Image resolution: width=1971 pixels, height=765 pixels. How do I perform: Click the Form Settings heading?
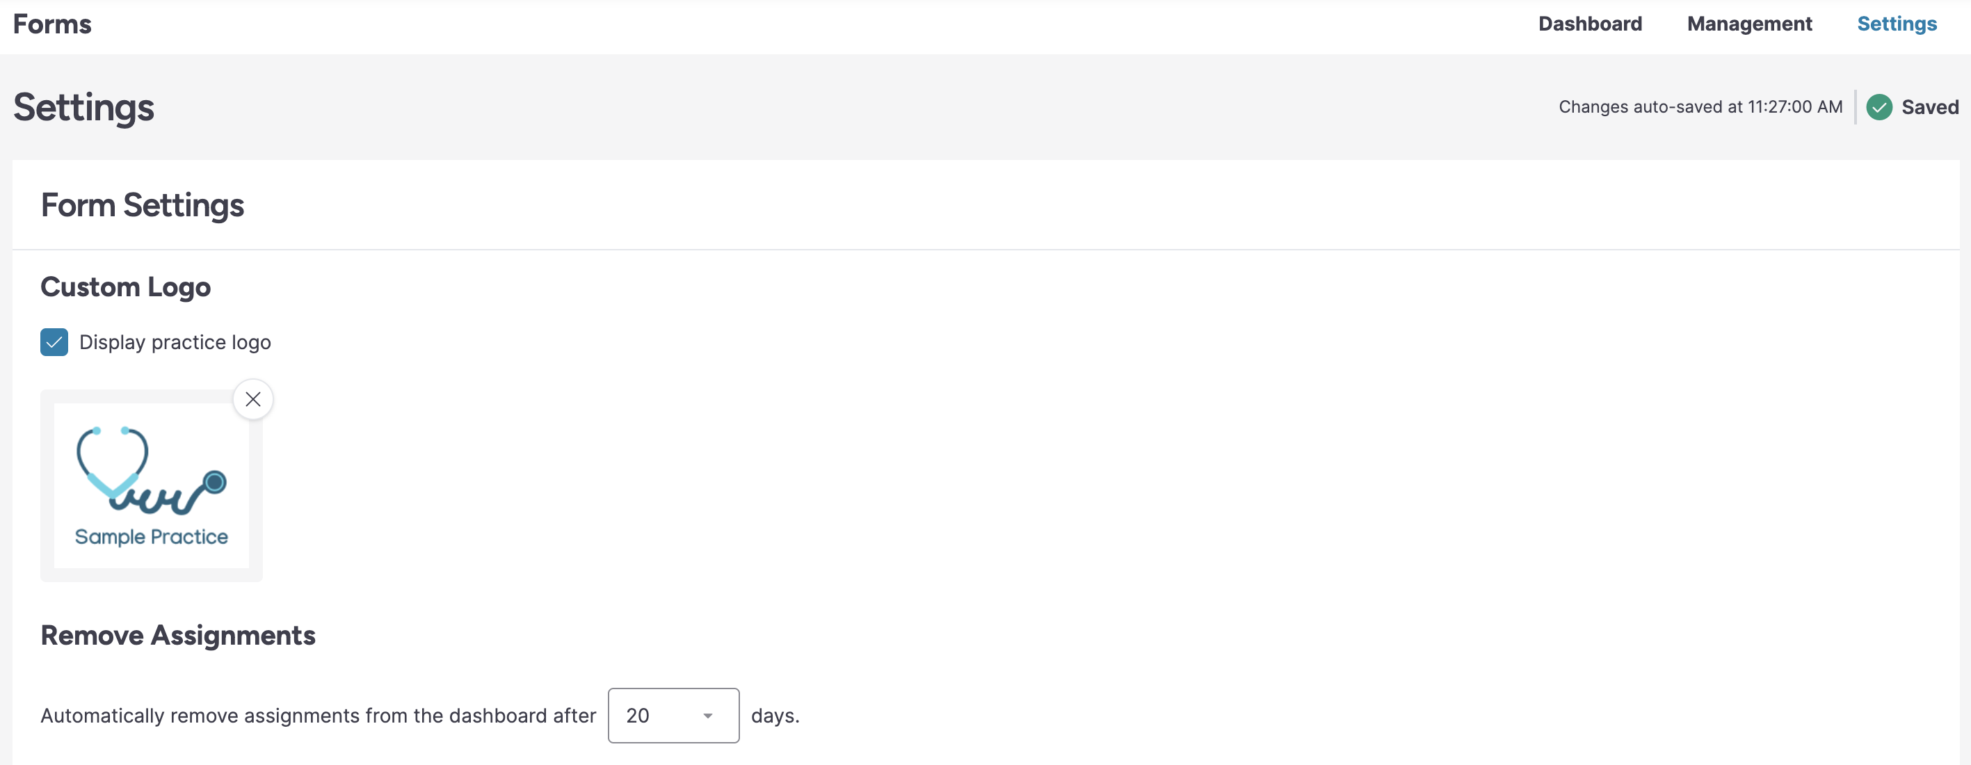pos(143,205)
